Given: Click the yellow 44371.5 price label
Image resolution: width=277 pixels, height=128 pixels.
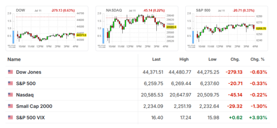Looking at the screenshot, I should (81, 35).
